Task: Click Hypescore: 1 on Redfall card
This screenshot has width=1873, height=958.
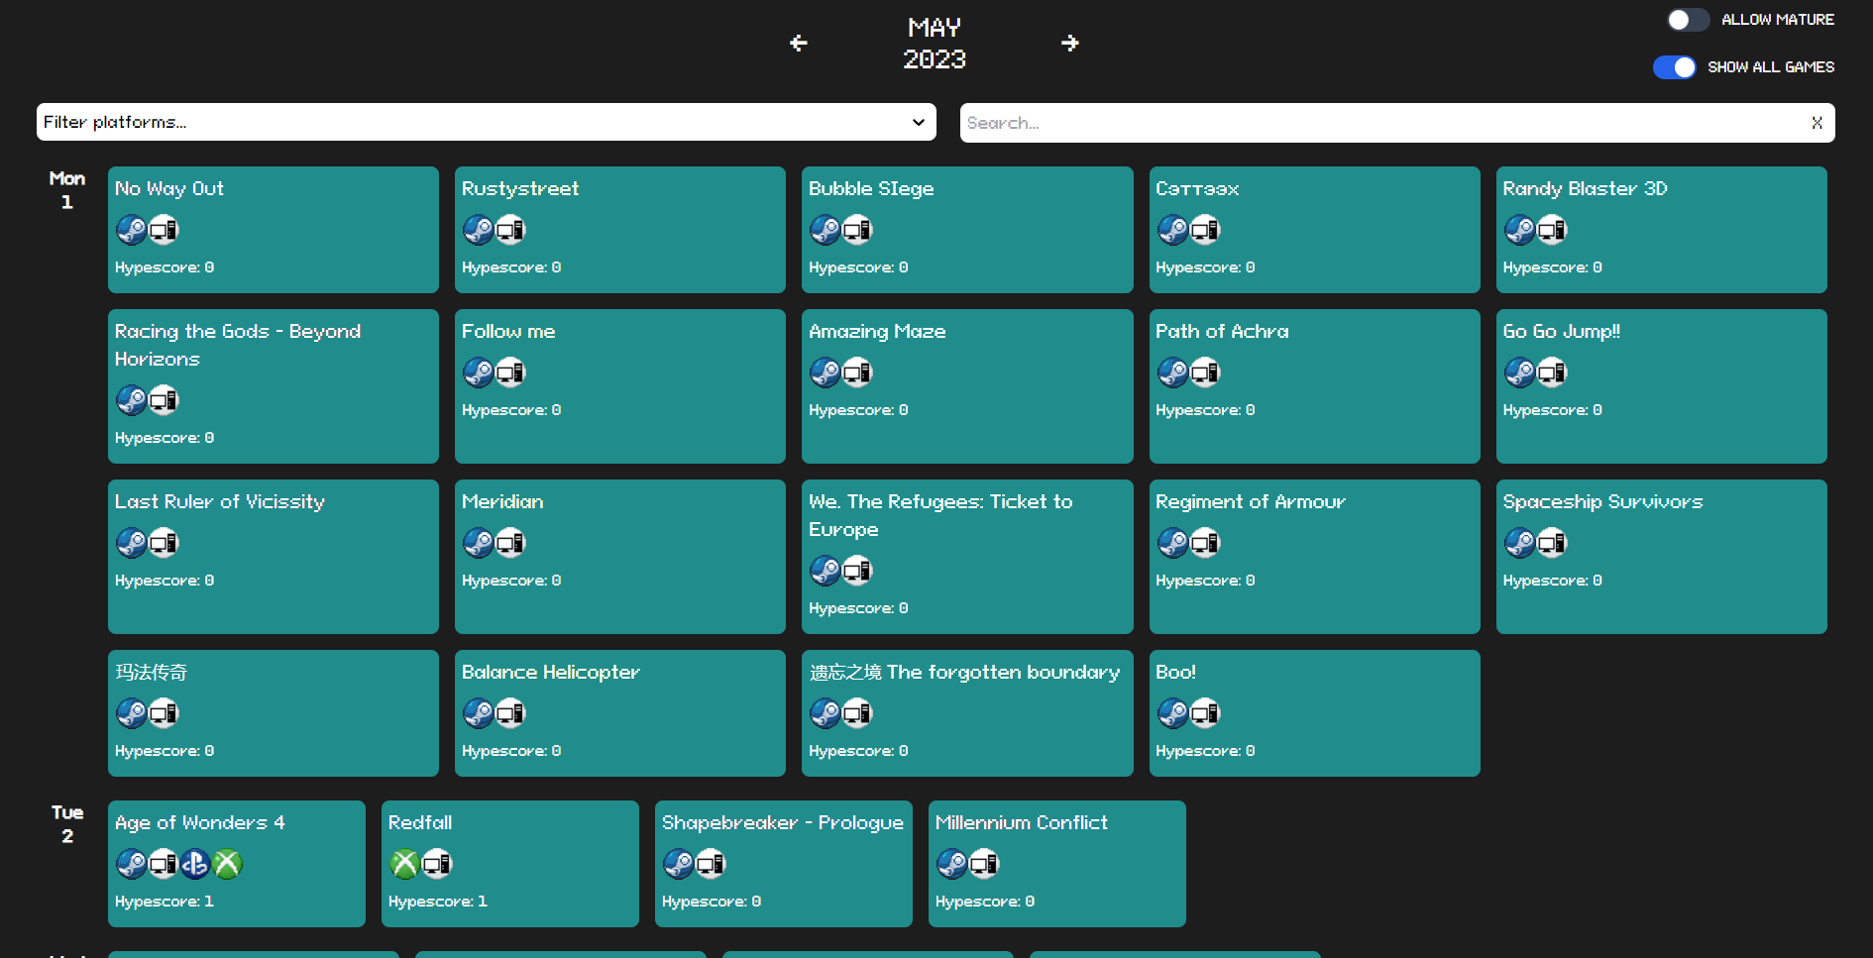Action: pyautogui.click(x=438, y=902)
